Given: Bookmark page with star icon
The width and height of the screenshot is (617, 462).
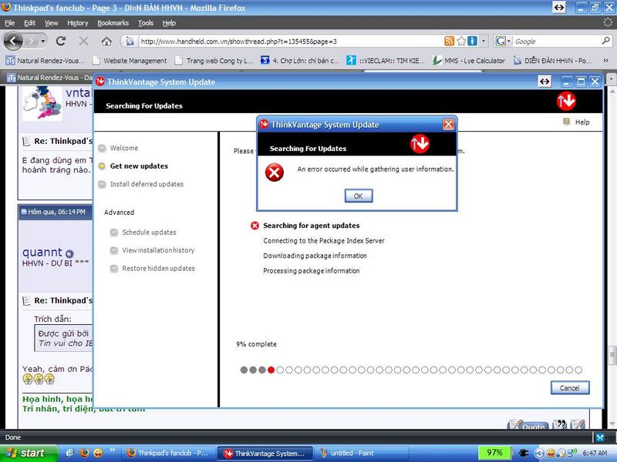Looking at the screenshot, I should pos(461,41).
